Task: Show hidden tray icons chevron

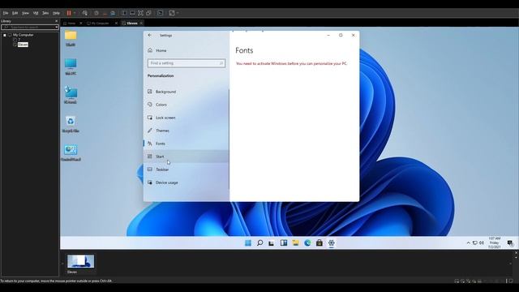Action: point(469,243)
